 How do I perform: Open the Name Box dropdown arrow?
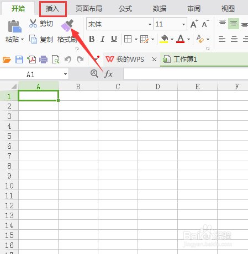(x=65, y=74)
